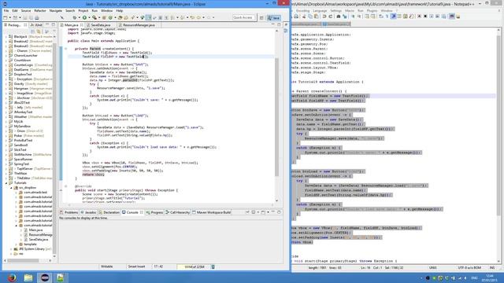Click Collapse All icon in Package Explorer
The width and height of the screenshot is (504, 283).
(x=32, y=31)
